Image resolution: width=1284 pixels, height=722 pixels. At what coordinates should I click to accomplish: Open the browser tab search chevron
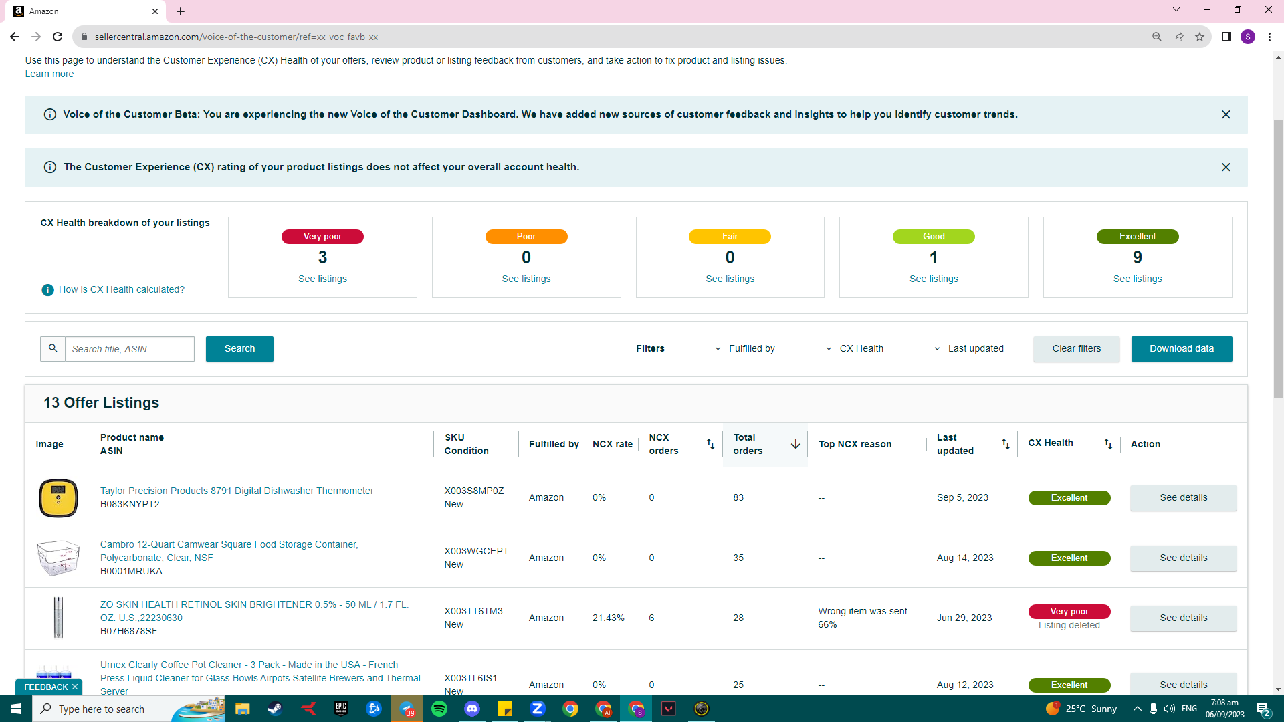pos(1176,10)
